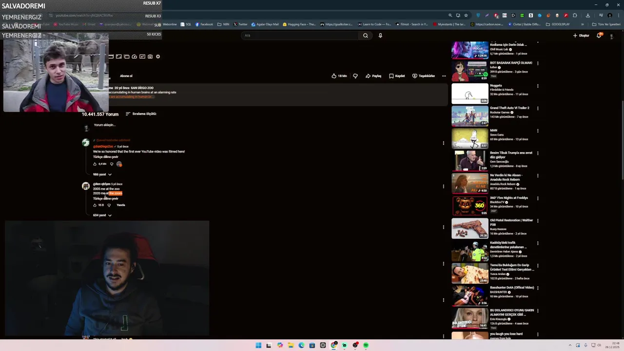
Task: Open the Windows Start menu
Action: click(x=258, y=345)
